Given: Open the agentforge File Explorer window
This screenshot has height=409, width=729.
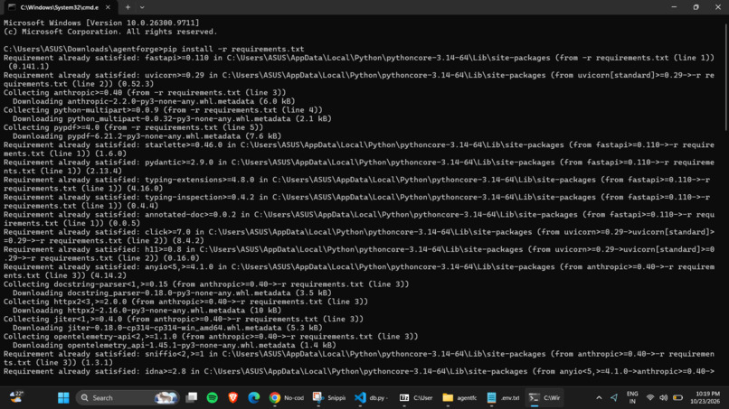Looking at the screenshot, I should click(x=459, y=398).
